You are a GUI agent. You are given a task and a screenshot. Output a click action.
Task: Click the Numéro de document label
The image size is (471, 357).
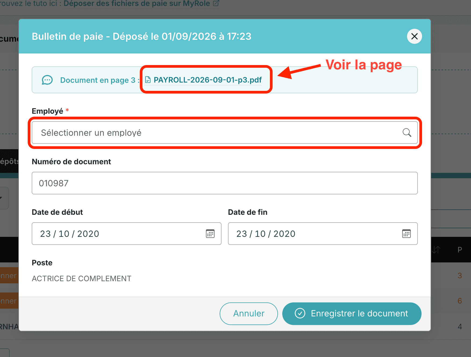71,162
